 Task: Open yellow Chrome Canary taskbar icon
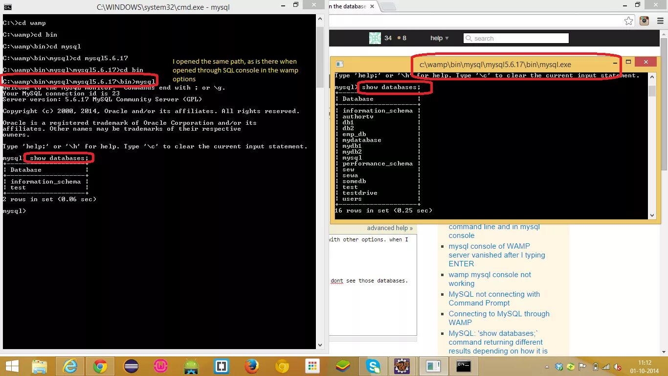pos(282,366)
